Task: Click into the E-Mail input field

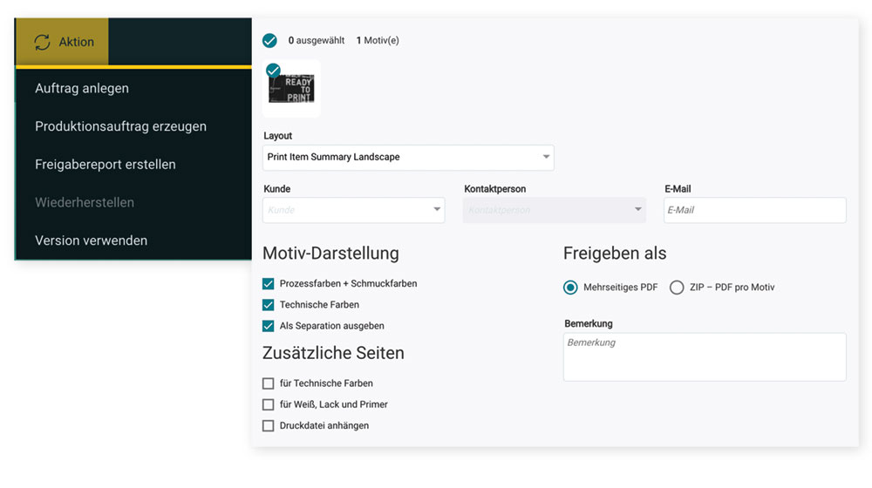Action: pos(754,210)
